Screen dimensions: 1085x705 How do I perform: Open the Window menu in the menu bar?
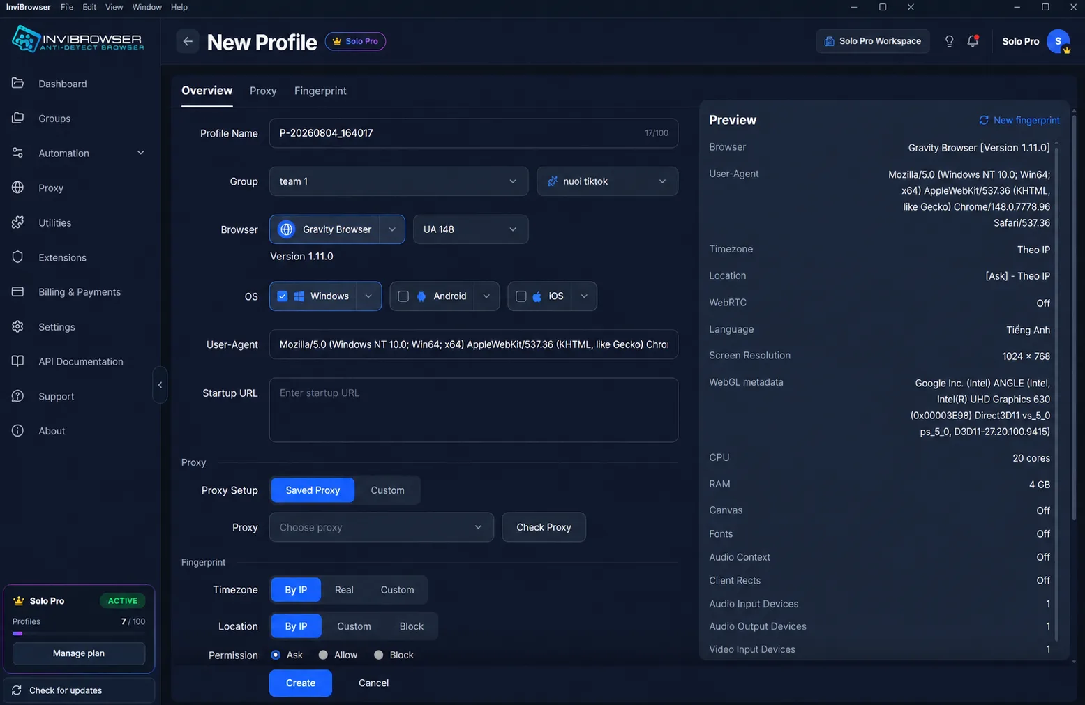(x=147, y=7)
